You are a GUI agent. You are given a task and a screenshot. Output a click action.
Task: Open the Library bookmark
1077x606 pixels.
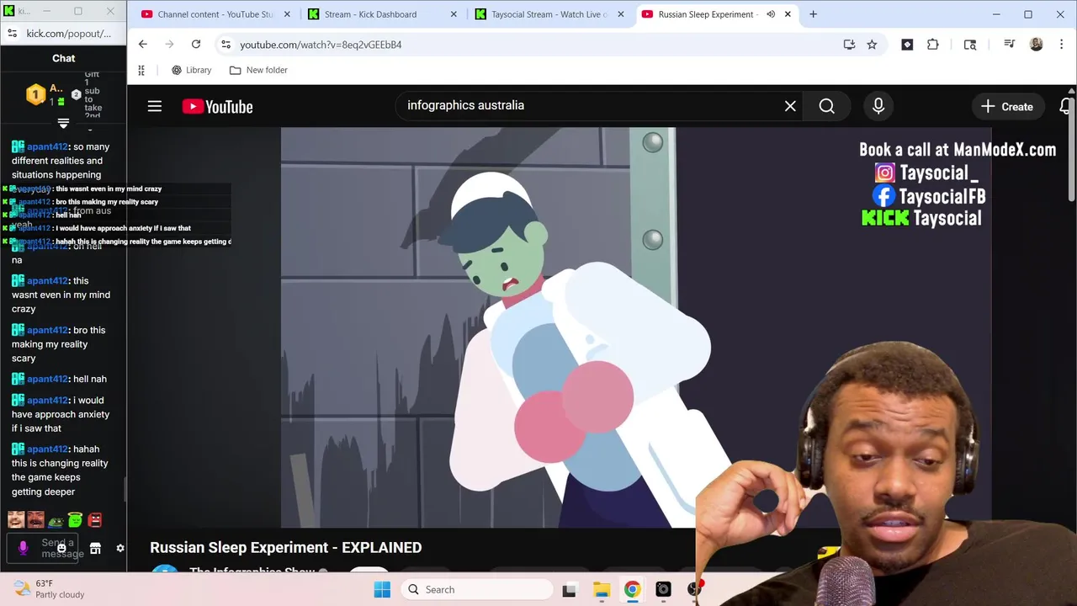click(192, 70)
